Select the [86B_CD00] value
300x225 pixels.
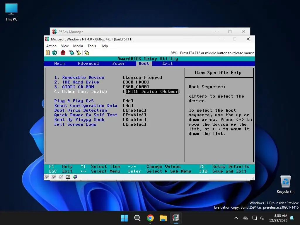tap(136, 87)
